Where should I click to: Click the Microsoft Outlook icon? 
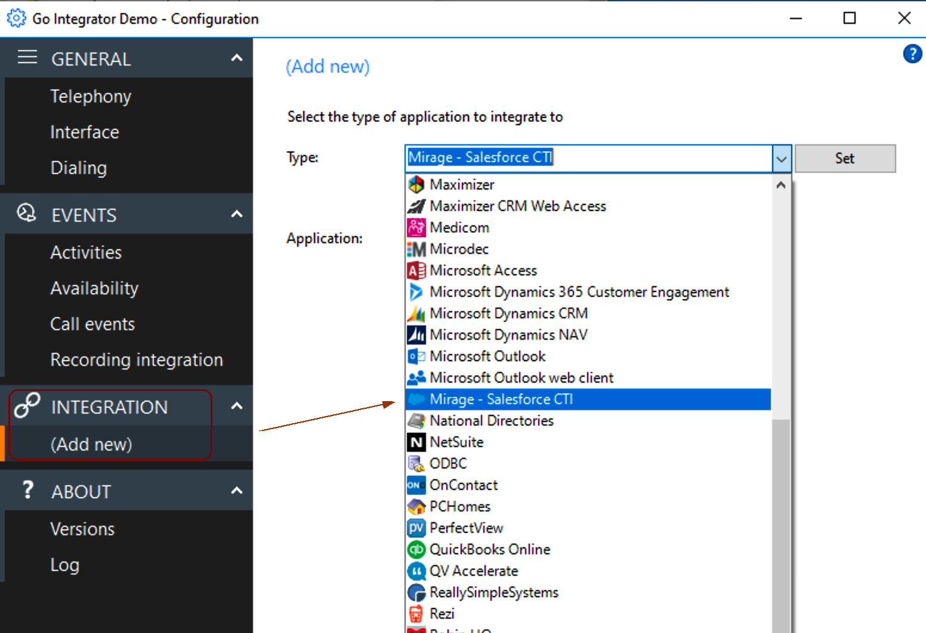click(x=416, y=356)
